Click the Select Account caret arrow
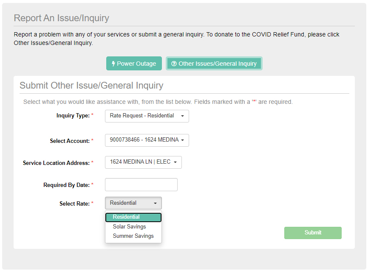This screenshot has width=368, height=273. tap(182, 140)
